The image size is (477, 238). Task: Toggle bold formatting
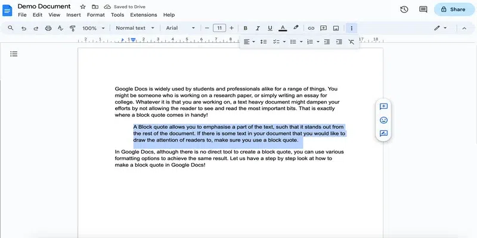[x=245, y=28]
